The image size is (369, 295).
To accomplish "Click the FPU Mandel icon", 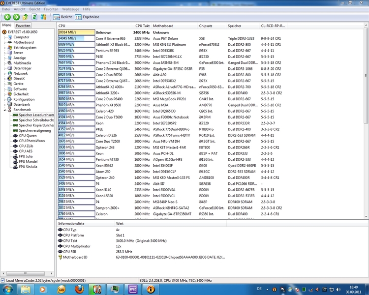I will click(x=15, y=161).
